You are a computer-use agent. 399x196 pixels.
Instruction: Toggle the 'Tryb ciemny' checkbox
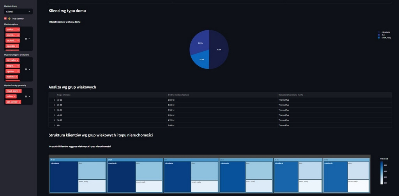coord(5,18)
